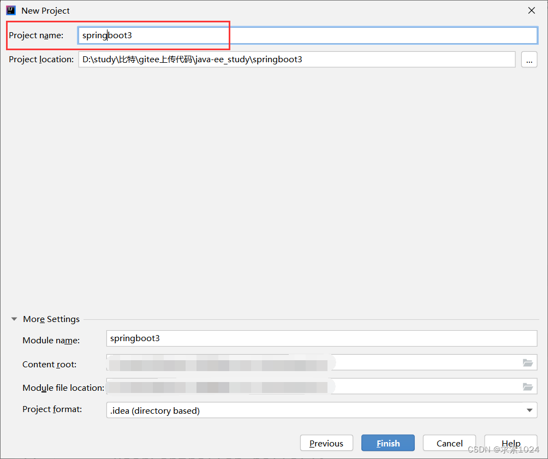Viewport: 548px width, 459px height.
Task: Click the 'More Settings' heading text
Action: pyautogui.click(x=51, y=319)
